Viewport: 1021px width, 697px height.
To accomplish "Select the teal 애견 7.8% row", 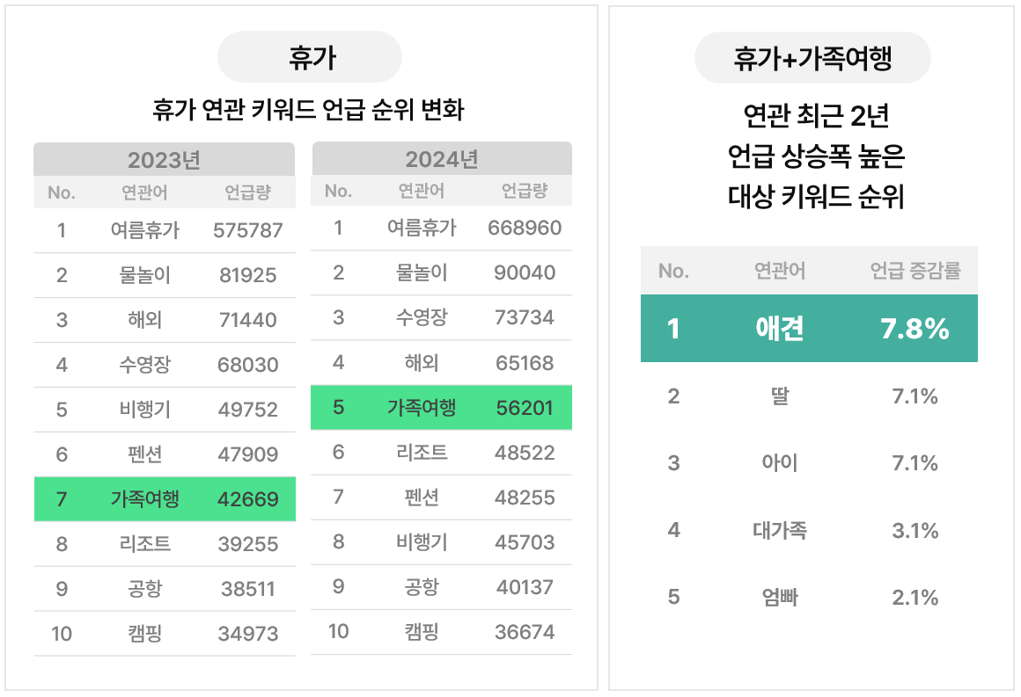I will [x=810, y=329].
